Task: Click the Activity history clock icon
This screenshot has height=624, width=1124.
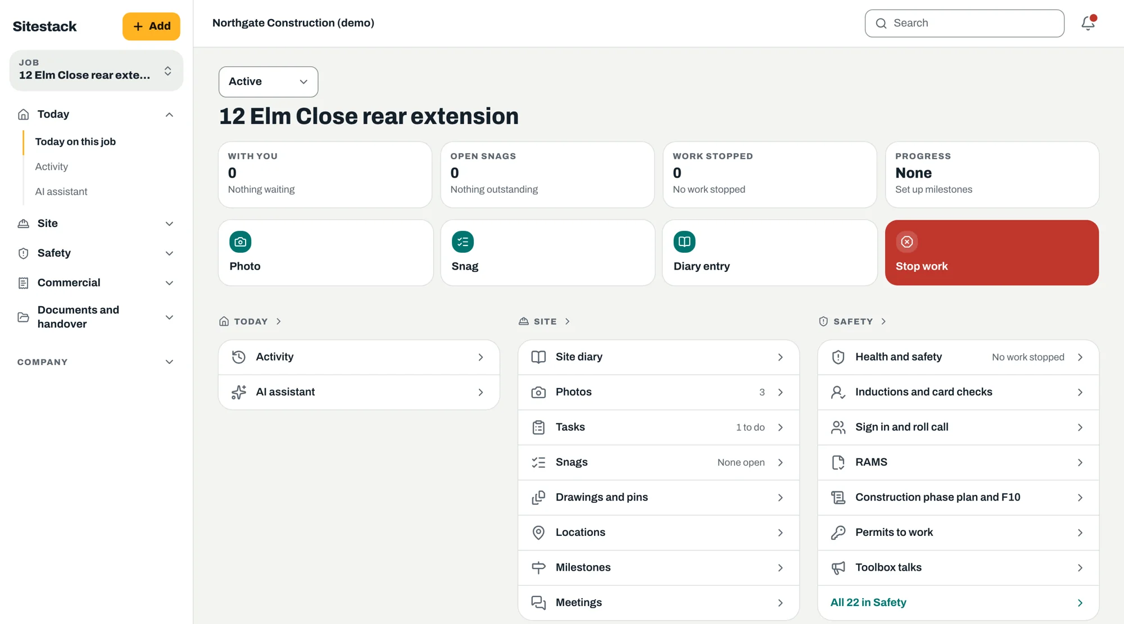Action: click(x=239, y=357)
